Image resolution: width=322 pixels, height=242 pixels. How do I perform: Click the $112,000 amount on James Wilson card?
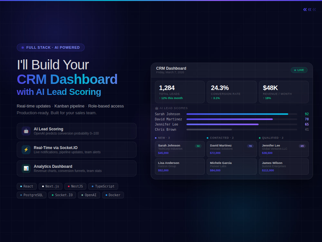(268, 170)
